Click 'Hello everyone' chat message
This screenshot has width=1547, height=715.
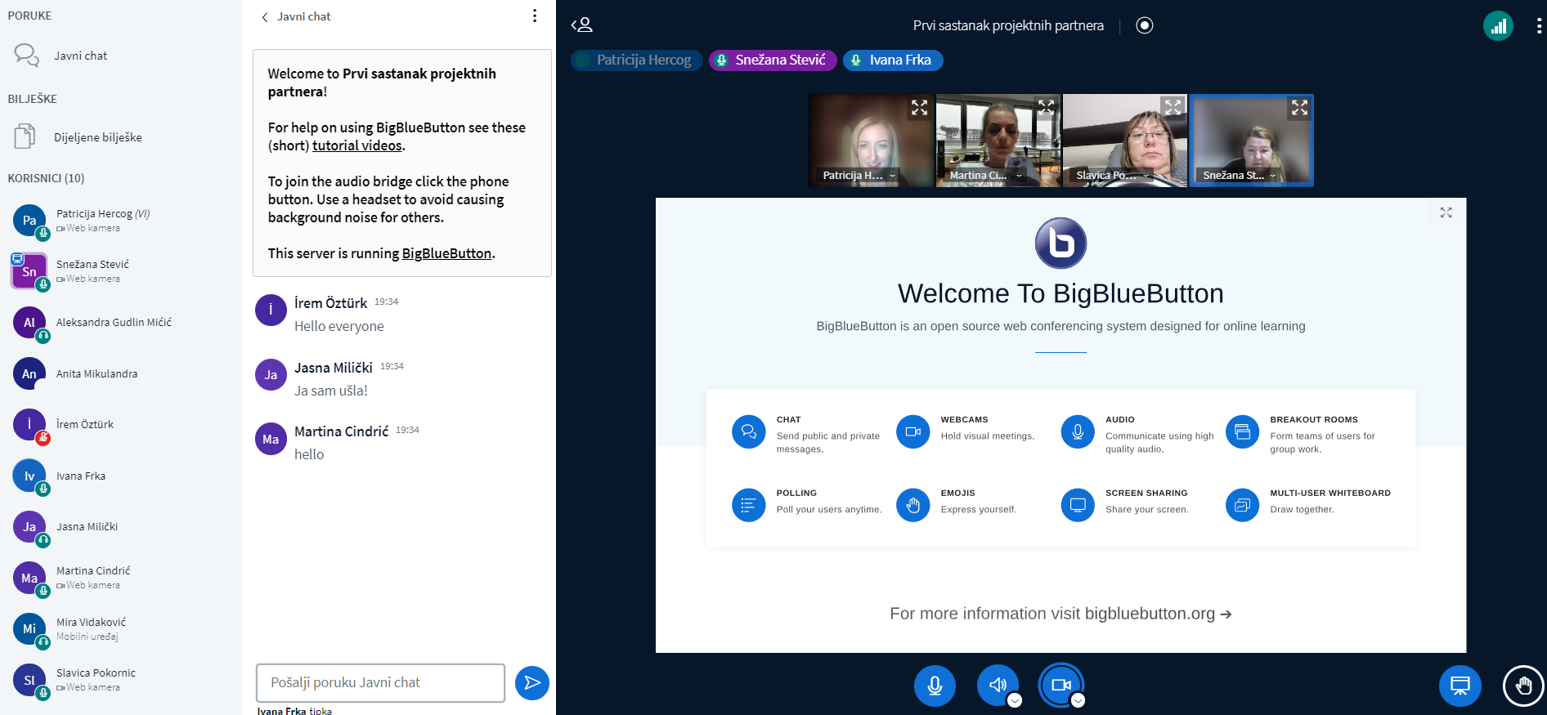[x=339, y=326]
